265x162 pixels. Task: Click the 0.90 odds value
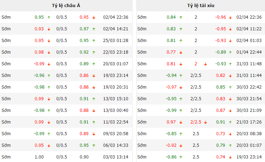pyautogui.click(x=84, y=157)
